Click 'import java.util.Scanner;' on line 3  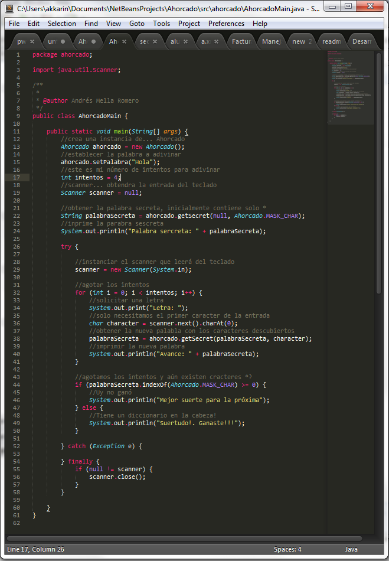click(77, 70)
